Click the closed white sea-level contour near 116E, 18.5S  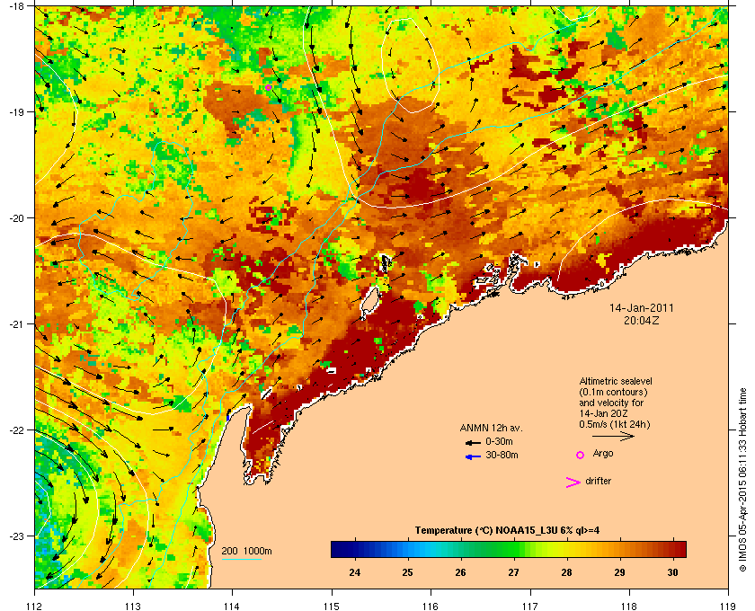[410, 66]
